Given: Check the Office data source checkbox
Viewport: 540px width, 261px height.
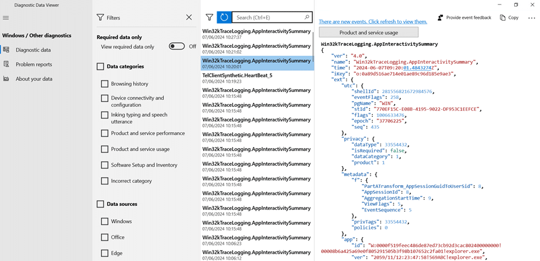Looking at the screenshot, I should pyautogui.click(x=105, y=237).
